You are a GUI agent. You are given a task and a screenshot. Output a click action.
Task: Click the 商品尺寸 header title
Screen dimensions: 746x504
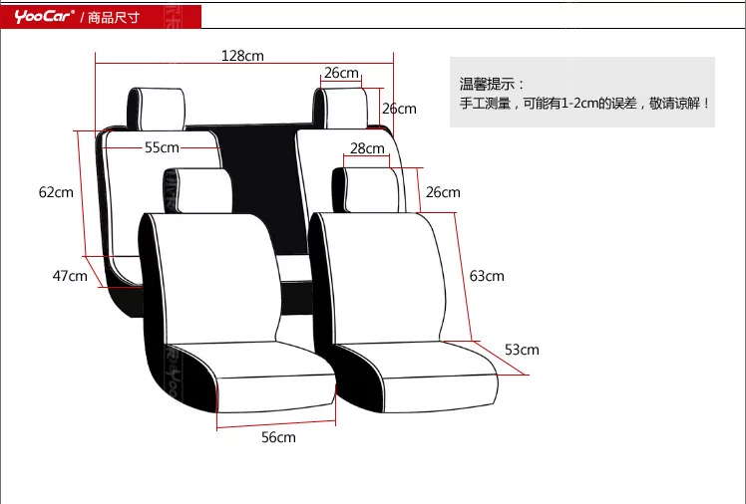pos(111,17)
